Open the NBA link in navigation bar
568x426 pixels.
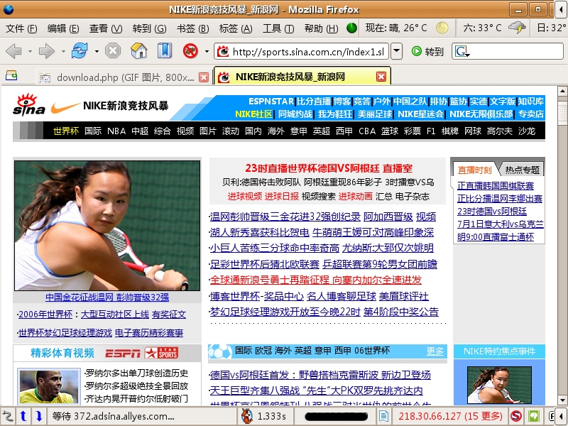(116, 131)
